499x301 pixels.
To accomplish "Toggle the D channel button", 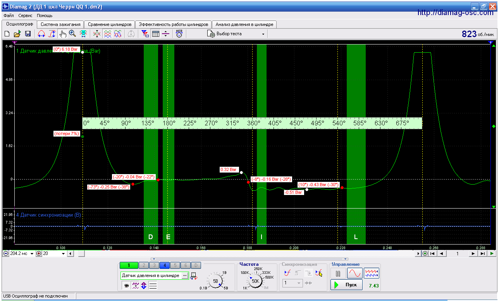I will click(x=196, y=265).
